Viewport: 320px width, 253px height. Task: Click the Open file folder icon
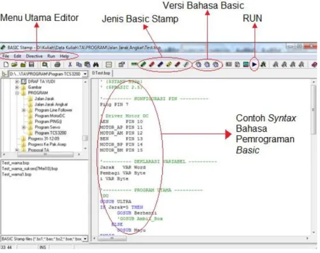coord(14,64)
